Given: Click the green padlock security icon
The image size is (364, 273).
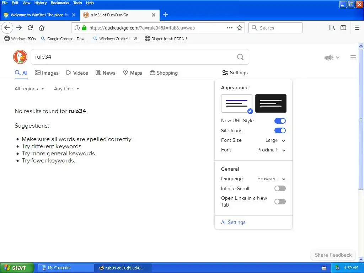Looking at the screenshot, I should point(84,28).
